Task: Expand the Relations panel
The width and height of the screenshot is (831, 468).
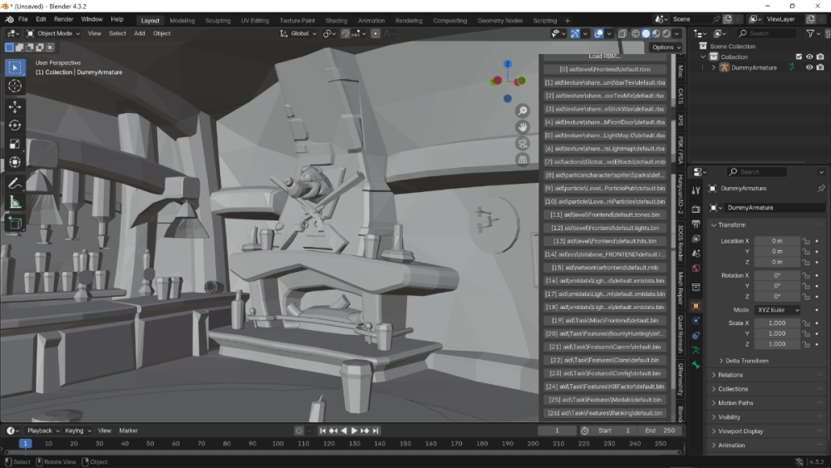Action: [730, 375]
